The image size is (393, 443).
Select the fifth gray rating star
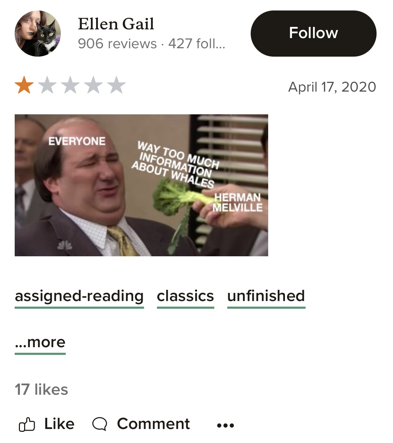click(116, 86)
